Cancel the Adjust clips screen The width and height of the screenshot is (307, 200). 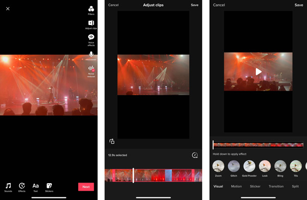114,5
